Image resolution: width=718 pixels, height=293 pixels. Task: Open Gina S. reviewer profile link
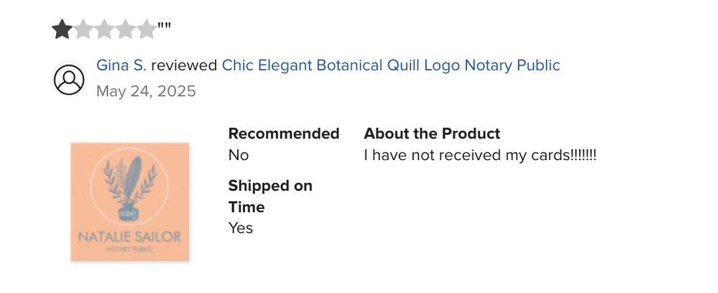121,65
